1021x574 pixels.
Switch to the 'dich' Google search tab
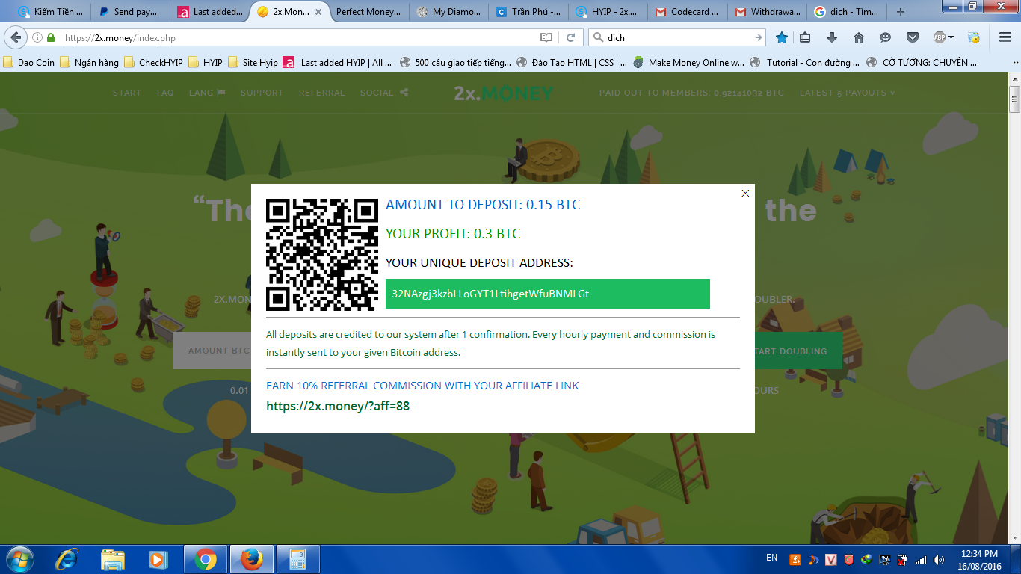point(846,12)
